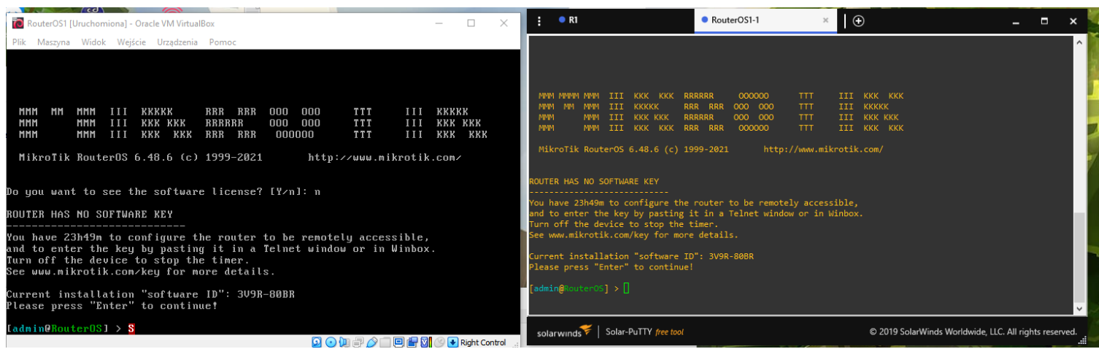Click the SolarWinds logo link
The height and width of the screenshot is (349, 1099).
[x=559, y=332]
